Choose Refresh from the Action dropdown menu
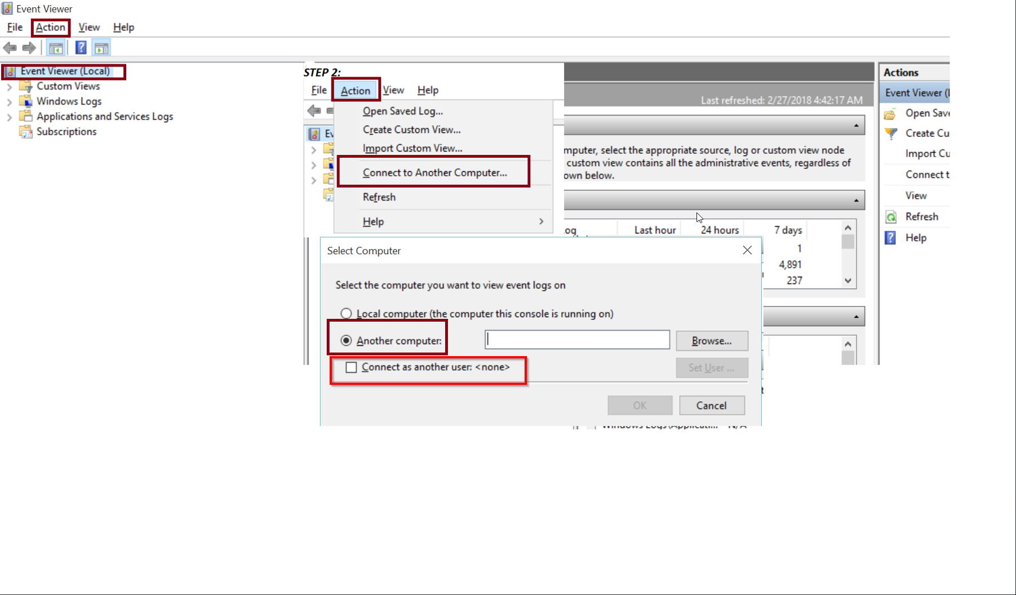This screenshot has height=595, width=1016. [379, 197]
